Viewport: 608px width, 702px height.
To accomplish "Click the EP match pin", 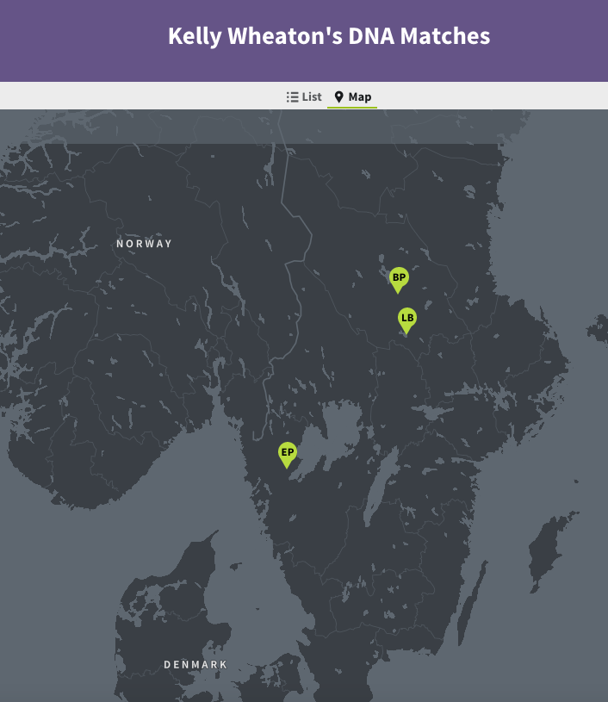I will click(287, 452).
